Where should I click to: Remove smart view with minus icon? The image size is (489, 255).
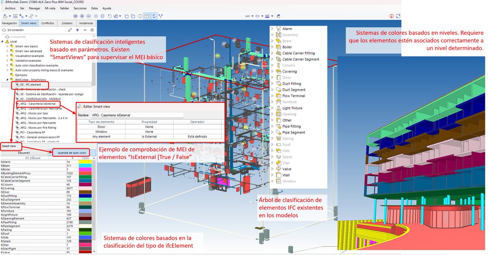click(x=85, y=30)
